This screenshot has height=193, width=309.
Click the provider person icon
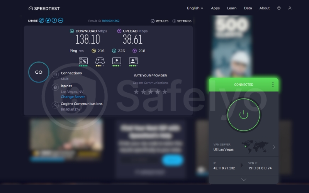[55, 105]
